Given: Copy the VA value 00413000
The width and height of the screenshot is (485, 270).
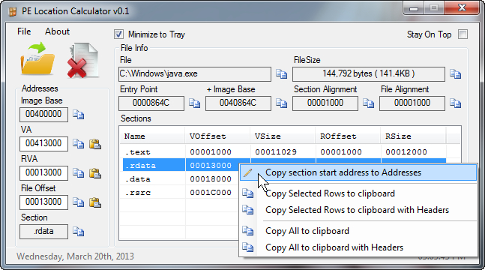Looking at the screenshot, I should tap(78, 144).
